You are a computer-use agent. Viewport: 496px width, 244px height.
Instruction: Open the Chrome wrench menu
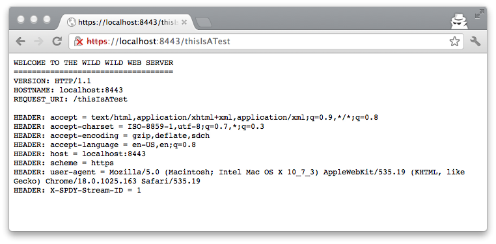tap(475, 42)
